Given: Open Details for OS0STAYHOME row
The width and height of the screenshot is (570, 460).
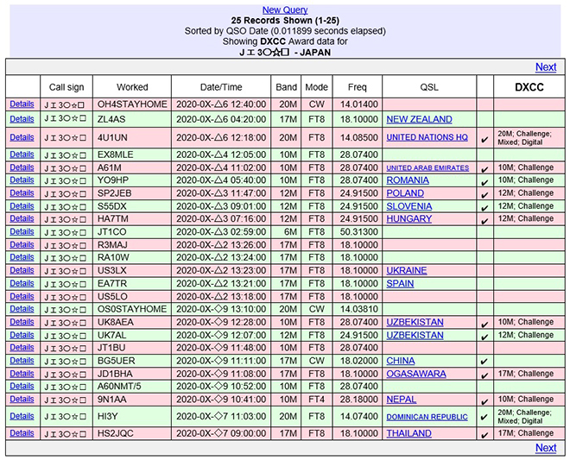Looking at the screenshot, I should click(x=22, y=309).
